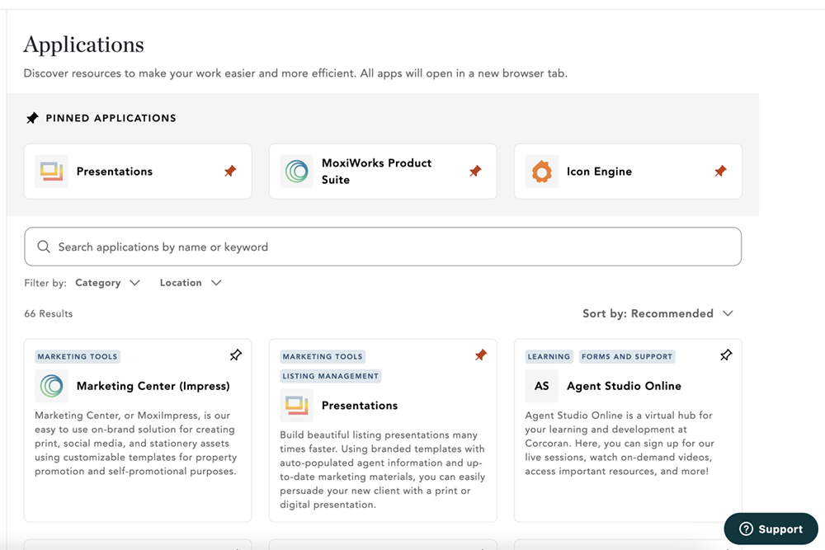Click the Discover resources subtitle text
This screenshot has width=825, height=550.
[295, 73]
